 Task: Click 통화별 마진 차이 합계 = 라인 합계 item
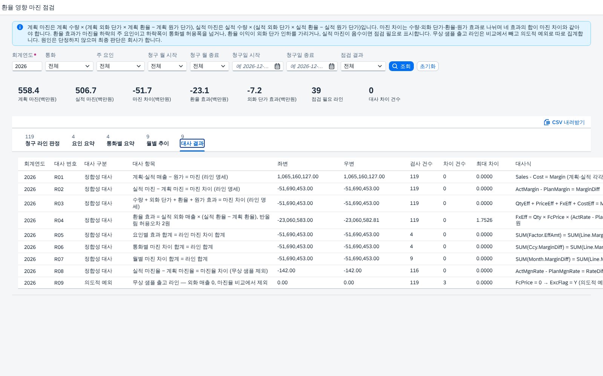tap(173, 247)
